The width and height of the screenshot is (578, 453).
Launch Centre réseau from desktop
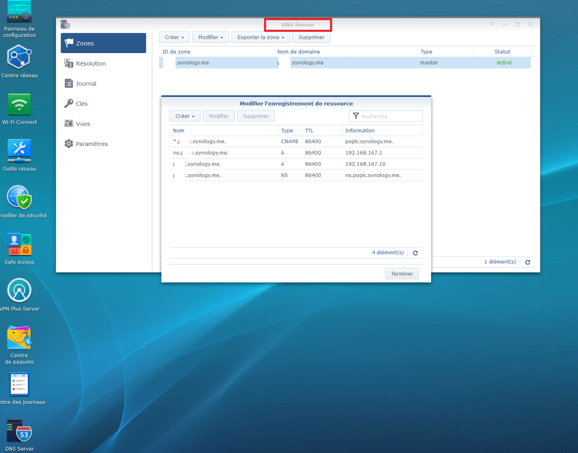(19, 58)
